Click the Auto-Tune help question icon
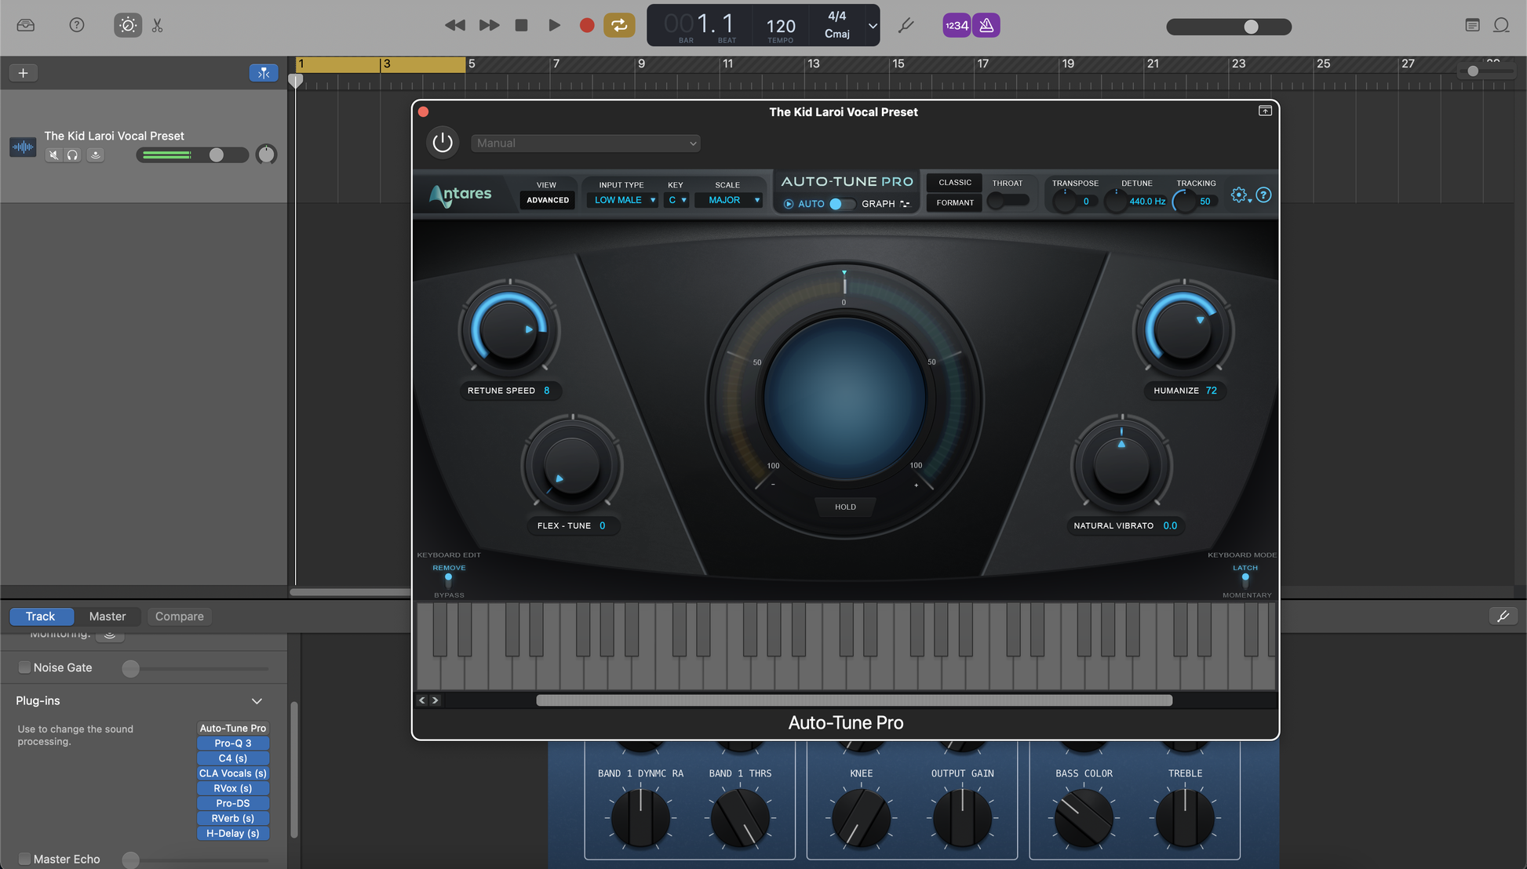Screen dimensions: 1527x869 coord(1263,195)
